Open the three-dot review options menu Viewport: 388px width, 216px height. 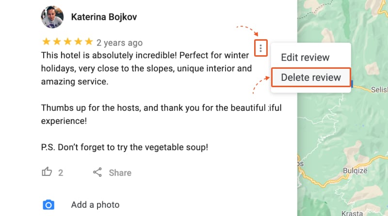[261, 48]
